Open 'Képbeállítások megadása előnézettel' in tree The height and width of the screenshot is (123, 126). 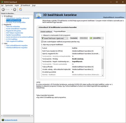coord(18,18)
